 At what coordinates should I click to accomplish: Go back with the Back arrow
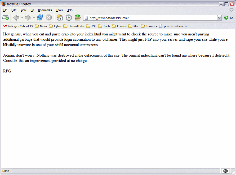[x=16, y=18]
